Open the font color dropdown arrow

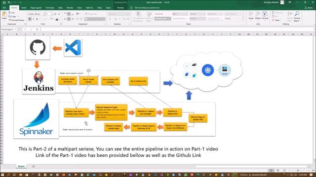[x=60, y=19]
